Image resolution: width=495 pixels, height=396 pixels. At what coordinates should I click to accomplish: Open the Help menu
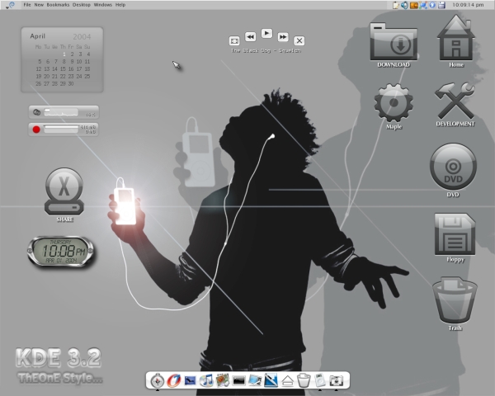click(120, 5)
